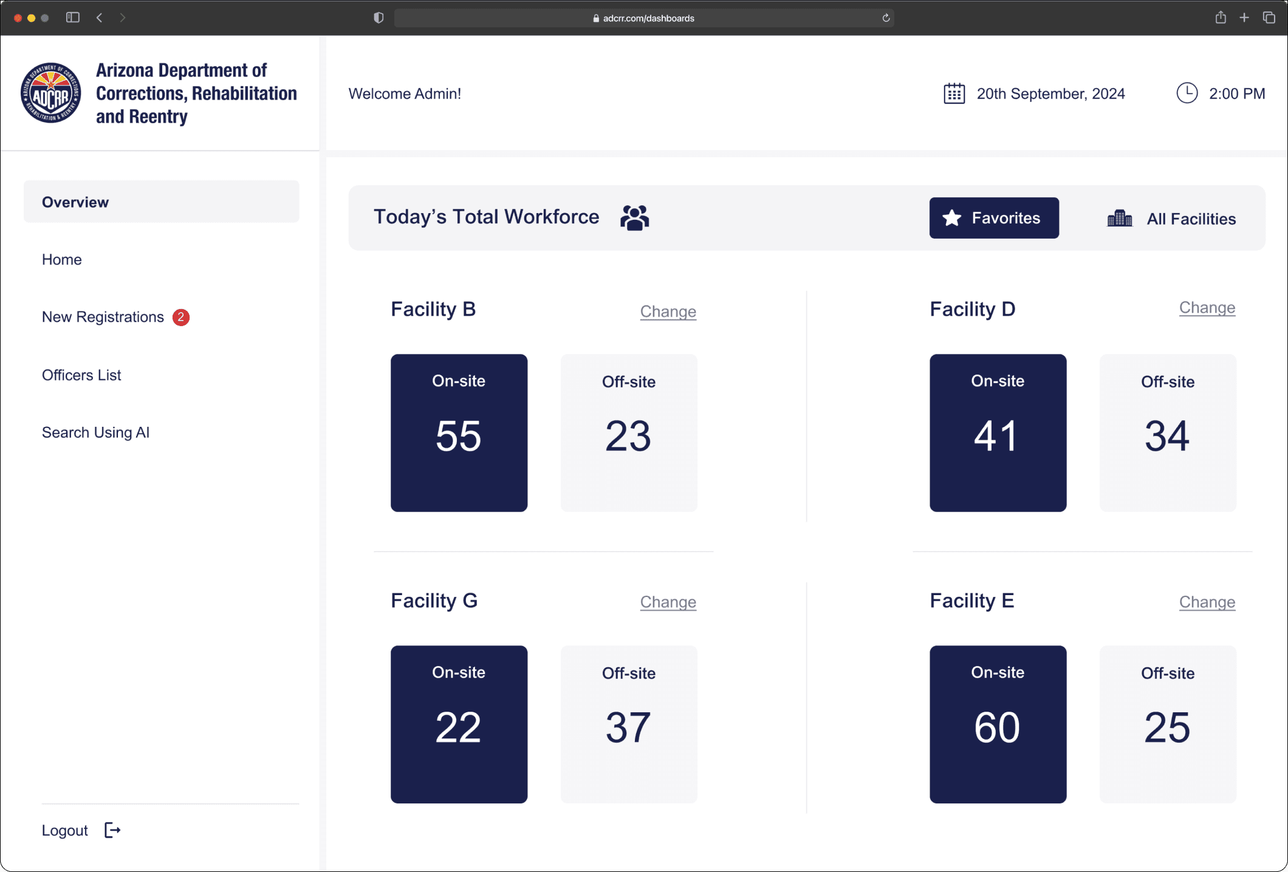Click the clock icon next to 2:00 PM

point(1187,93)
